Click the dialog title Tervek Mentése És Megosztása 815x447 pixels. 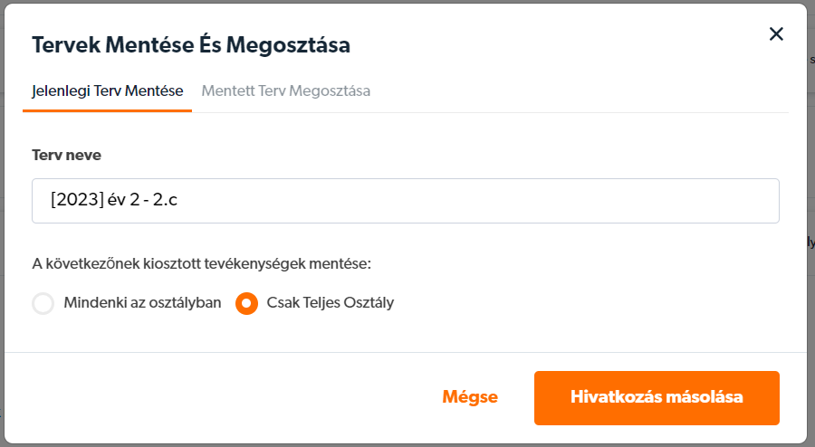click(x=191, y=44)
